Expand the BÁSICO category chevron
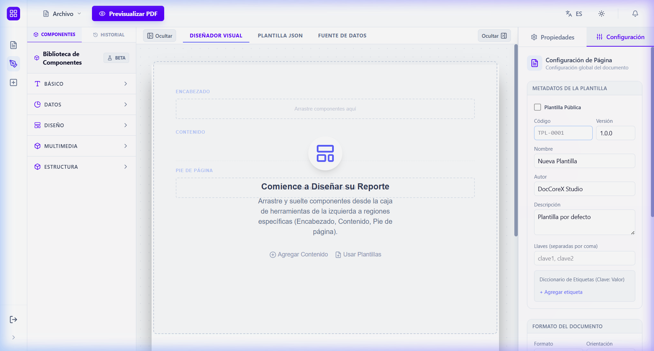 tap(126, 84)
